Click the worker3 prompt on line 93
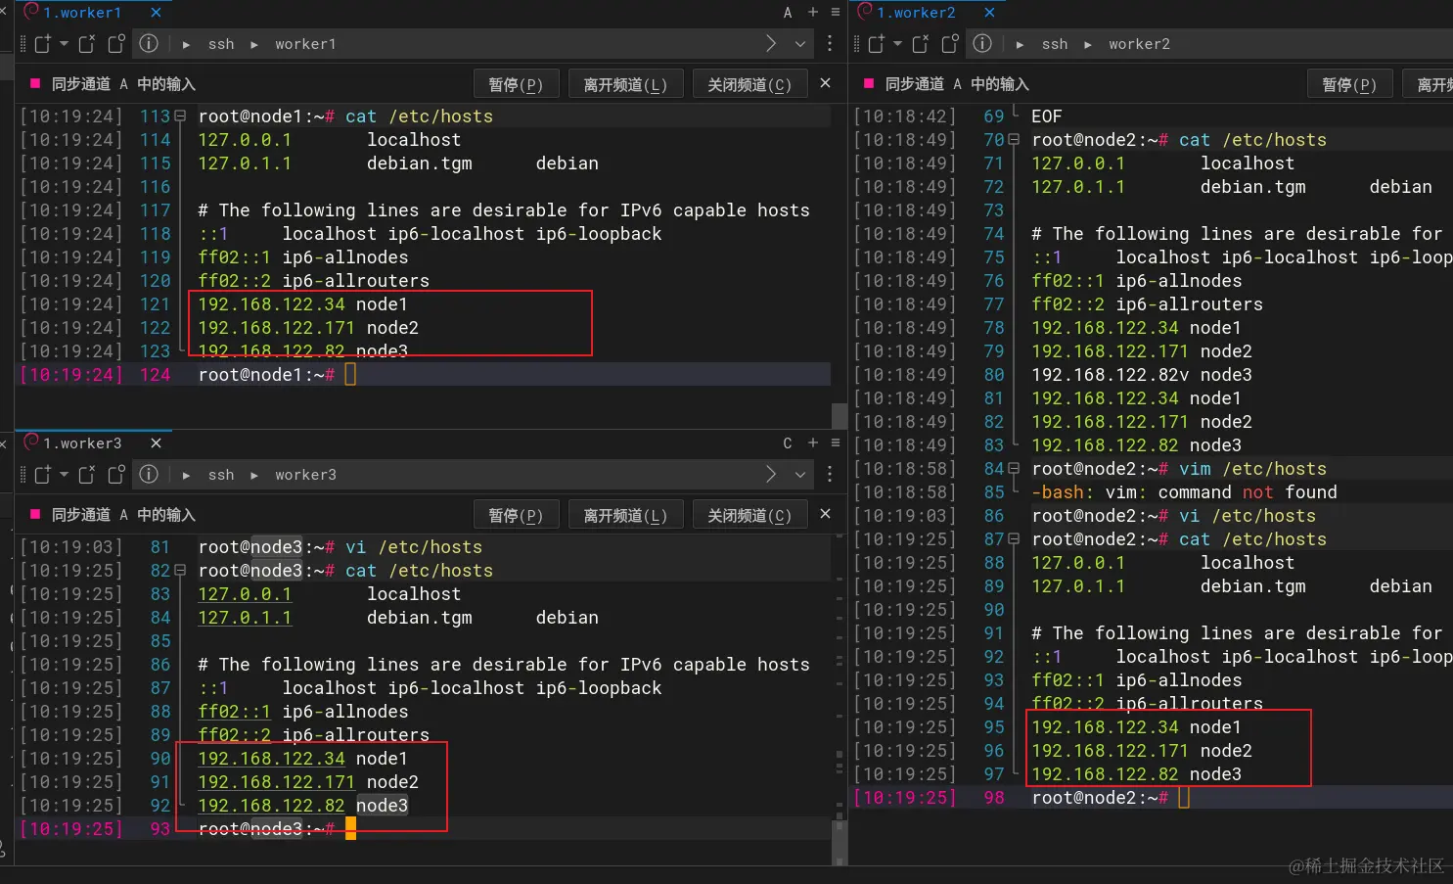This screenshot has height=884, width=1453. tap(267, 829)
